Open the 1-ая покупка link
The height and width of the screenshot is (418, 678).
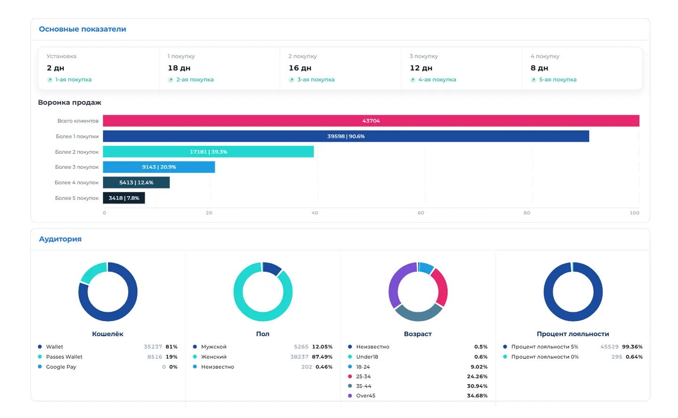pos(73,79)
